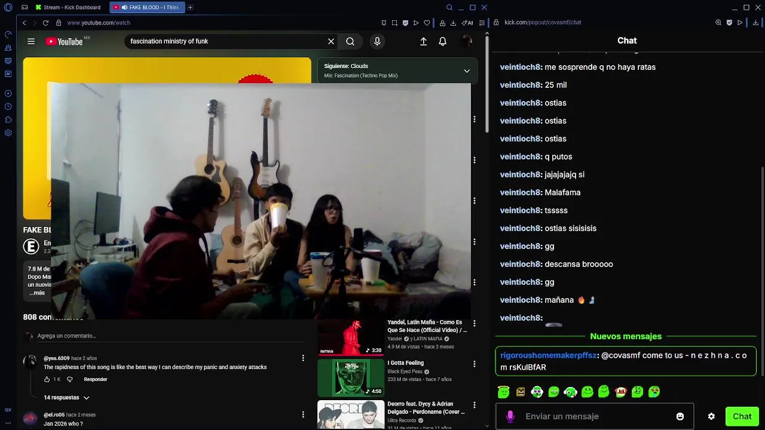
Task: Jump to 'Nuevos mensajes' in Kick chat
Action: click(x=626, y=336)
